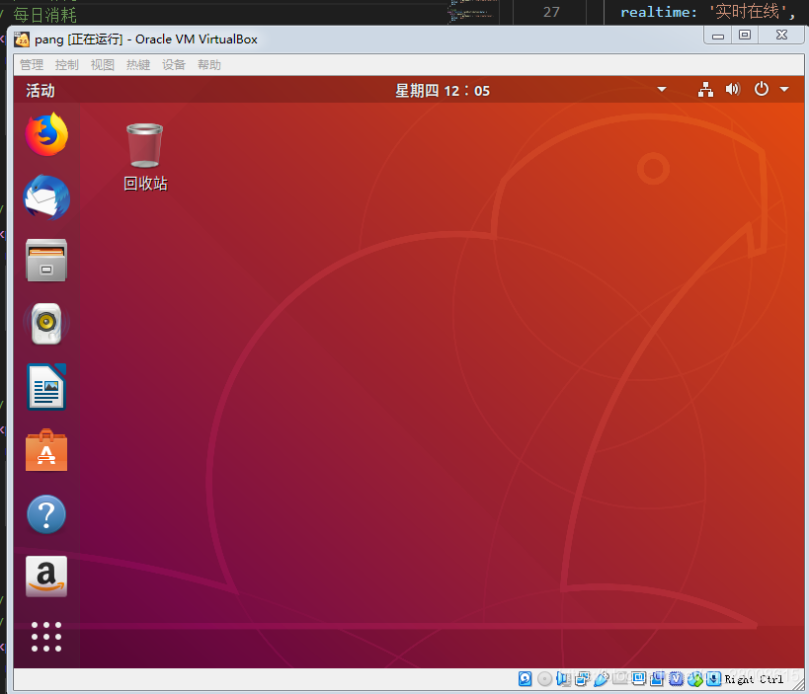Launch Firefox from the Ubuntu dock
809x694 pixels.
tap(46, 135)
